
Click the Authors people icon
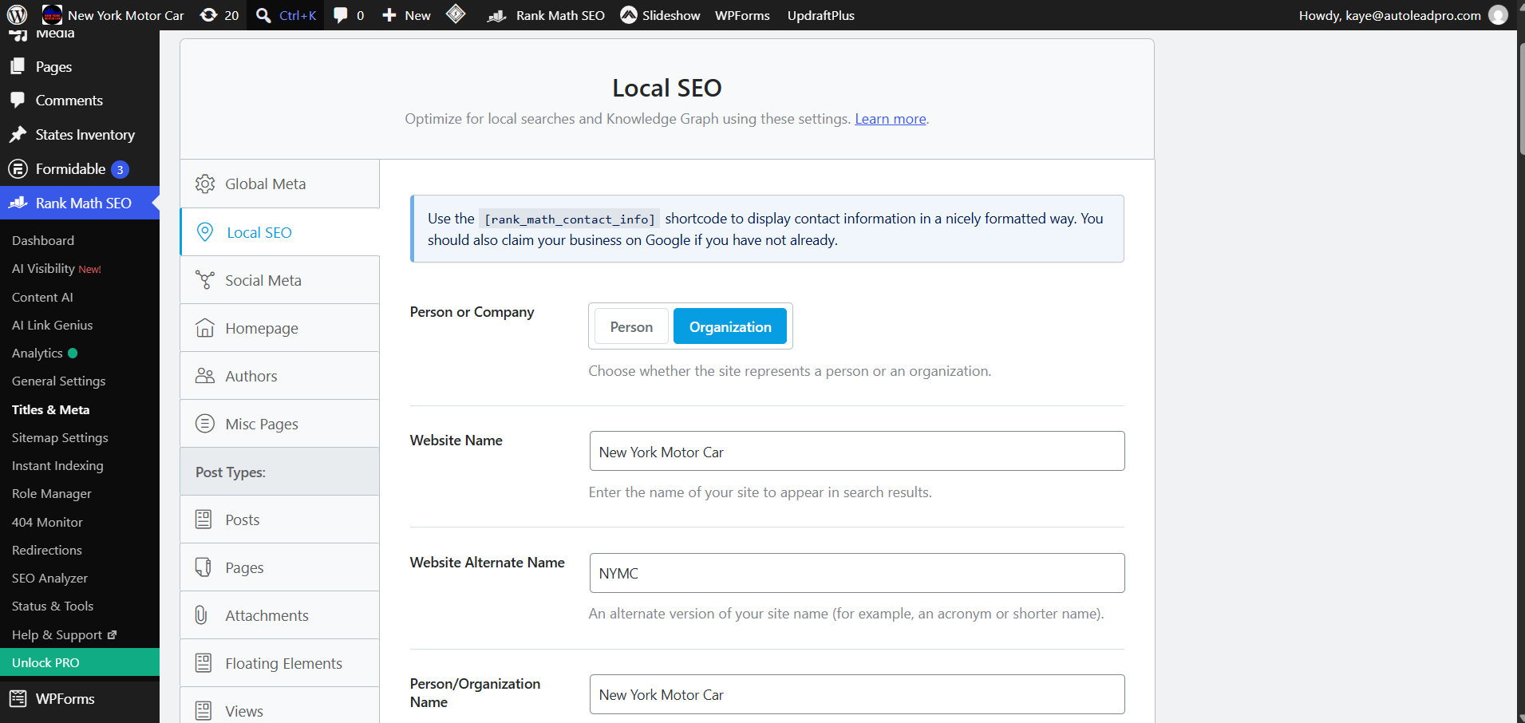point(205,376)
